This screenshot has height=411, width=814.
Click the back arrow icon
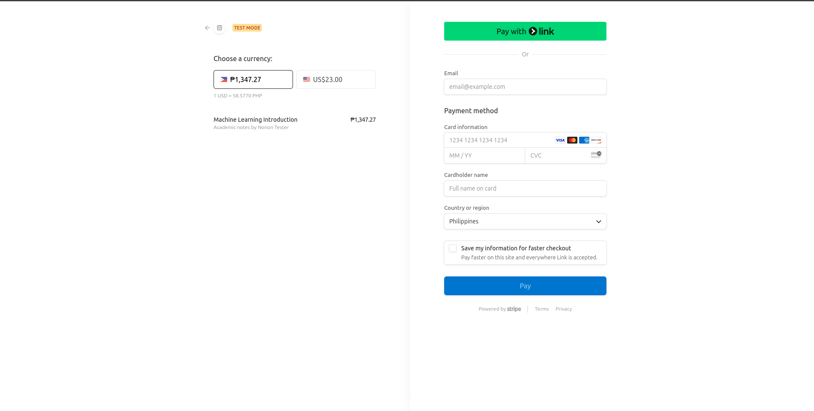tap(208, 28)
